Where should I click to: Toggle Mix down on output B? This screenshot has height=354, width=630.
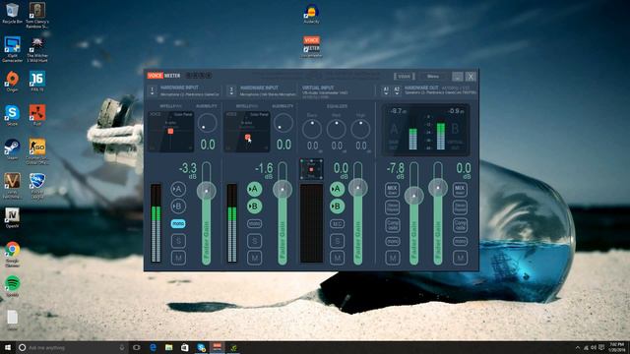[x=460, y=190]
